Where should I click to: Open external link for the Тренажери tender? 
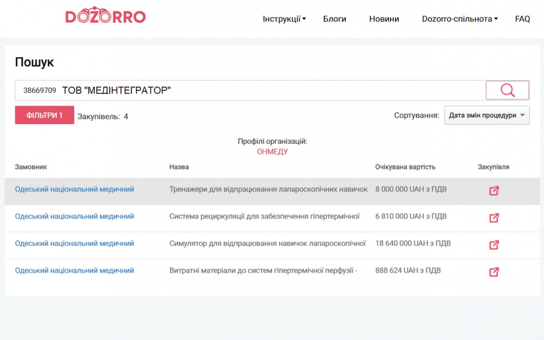494,191
